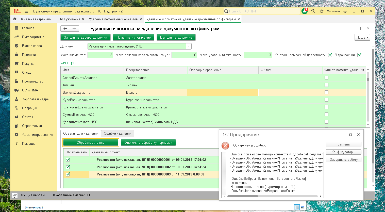
Task: Click the home icon for Начальная страница
Action: pos(15,19)
